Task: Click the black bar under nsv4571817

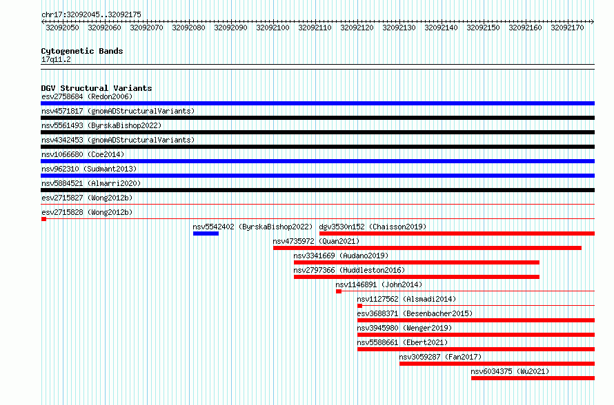Action: tap(317, 118)
